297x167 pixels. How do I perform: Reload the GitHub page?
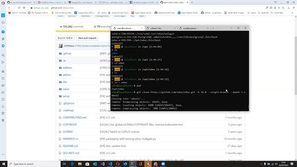(19, 8)
